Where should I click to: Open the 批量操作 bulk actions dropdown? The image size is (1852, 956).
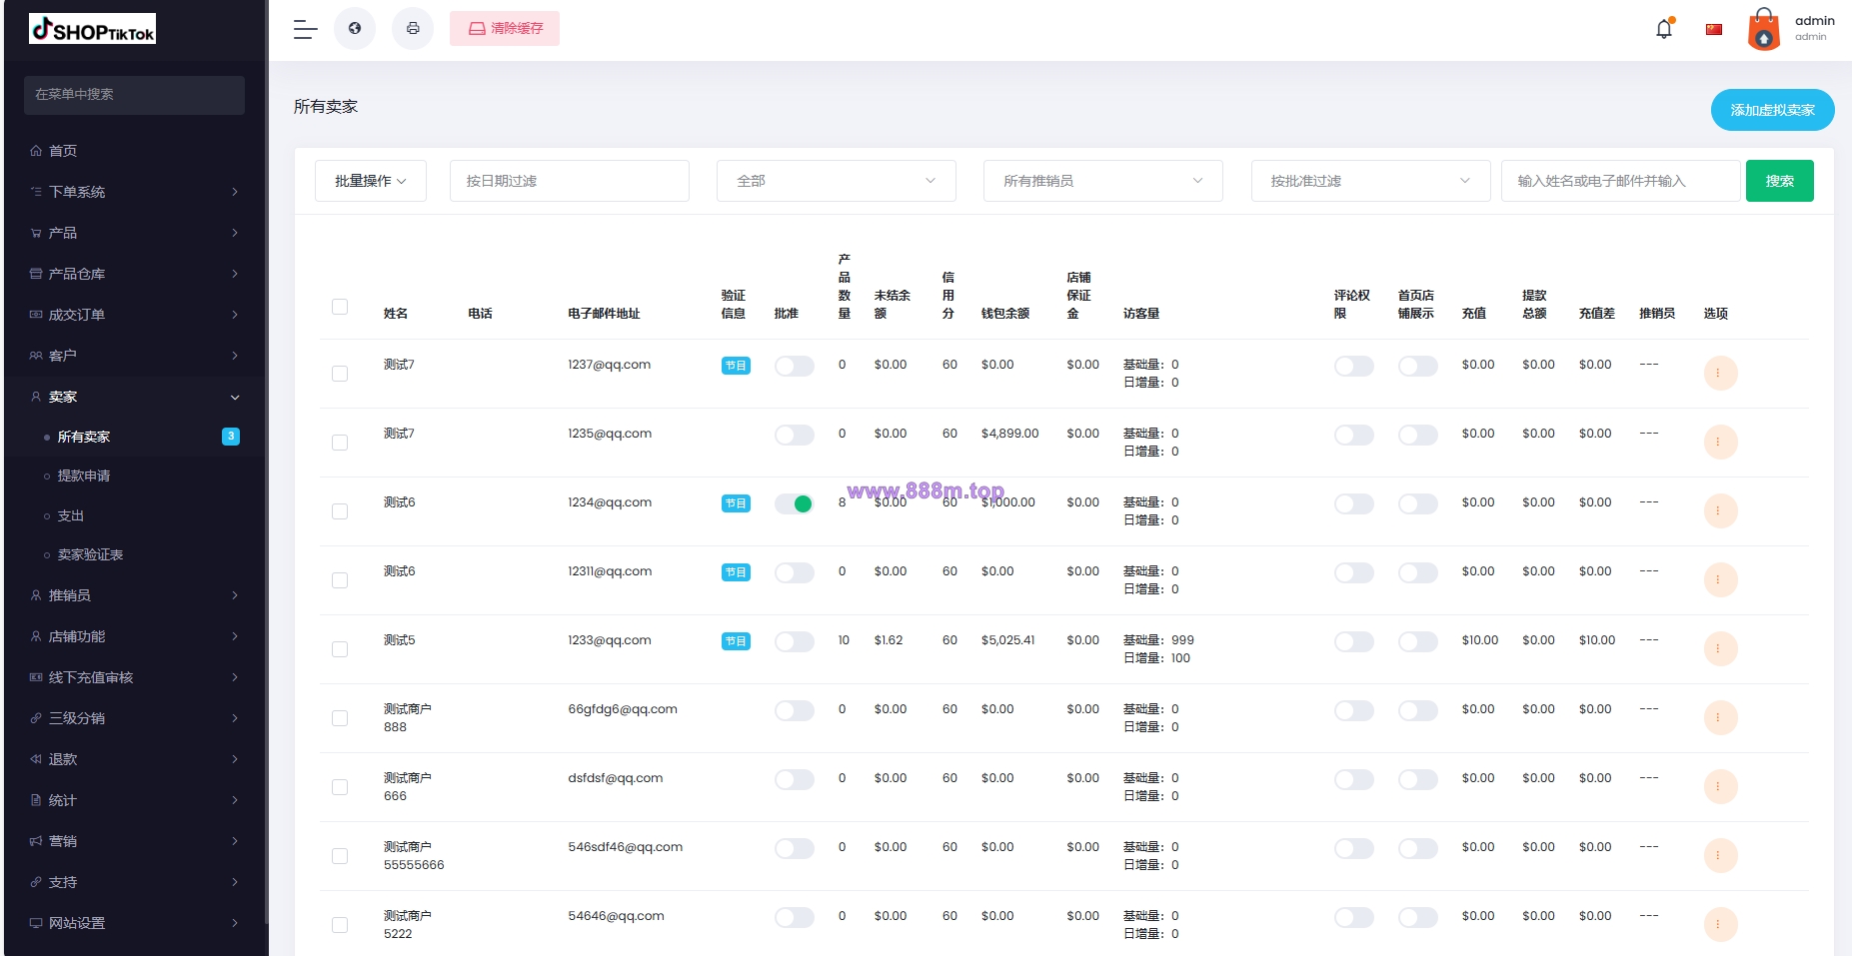371,181
